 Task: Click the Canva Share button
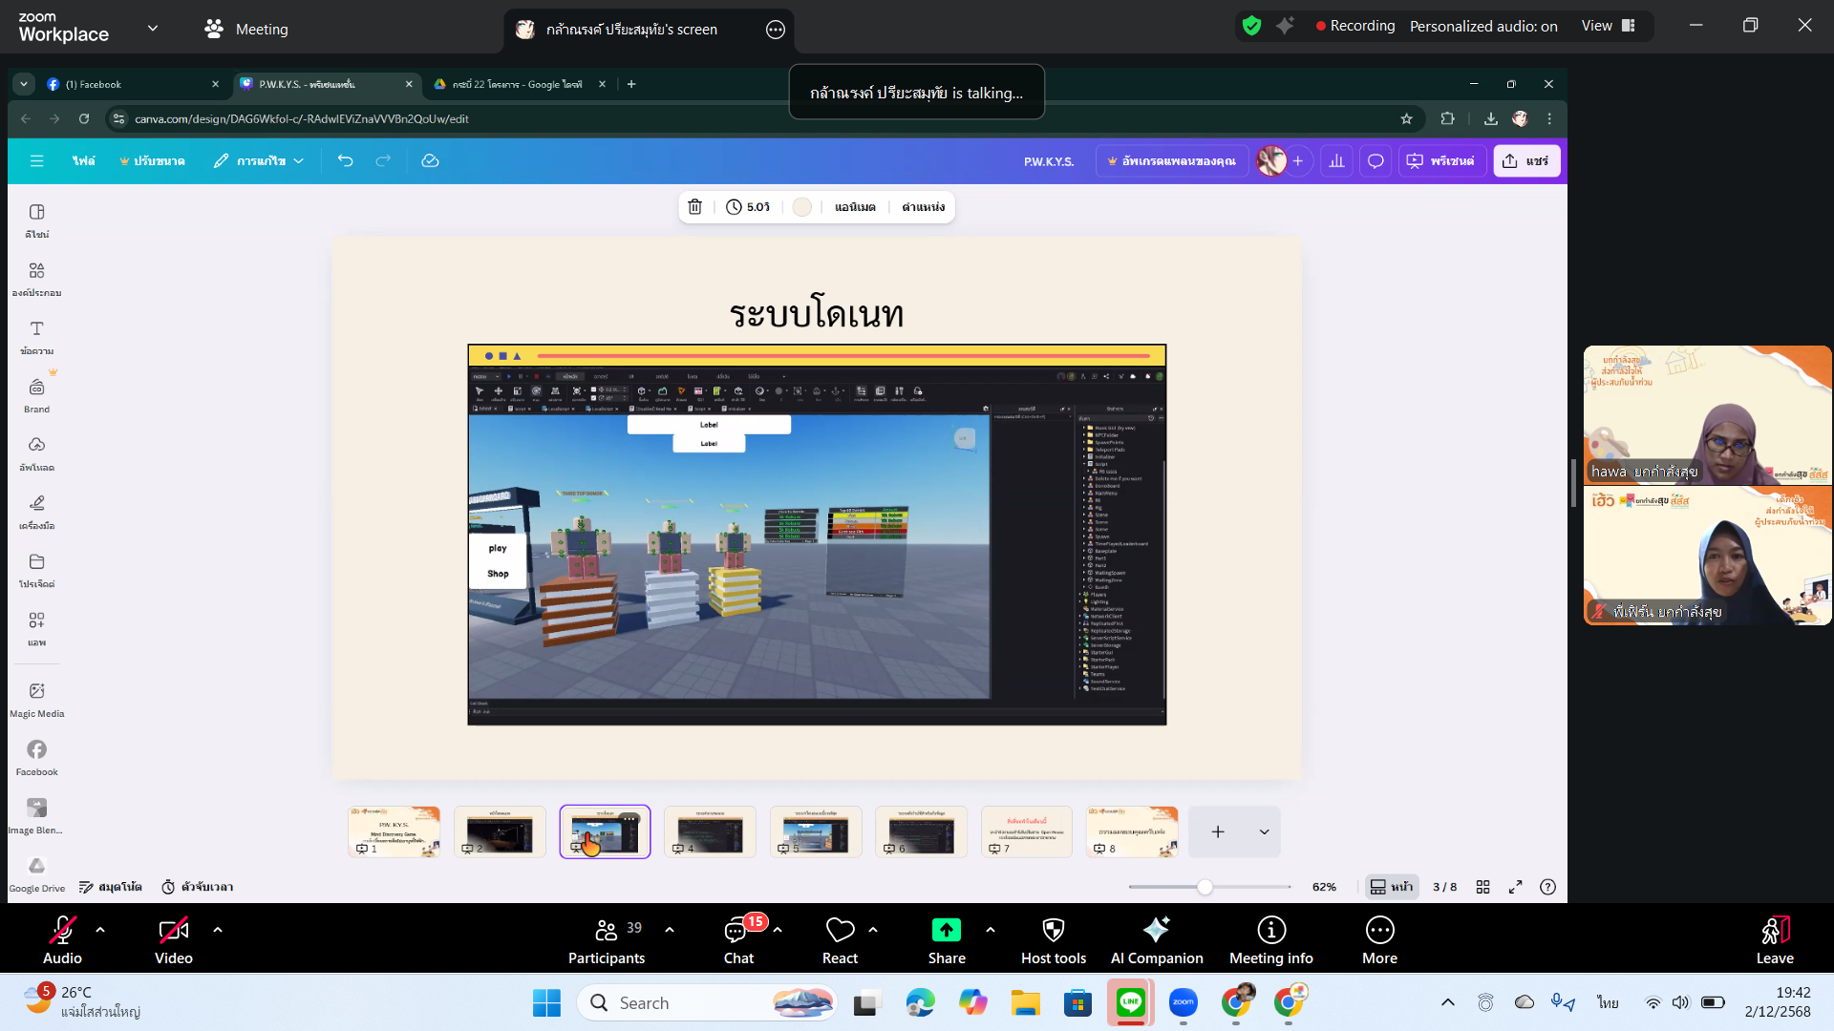[x=1525, y=161]
